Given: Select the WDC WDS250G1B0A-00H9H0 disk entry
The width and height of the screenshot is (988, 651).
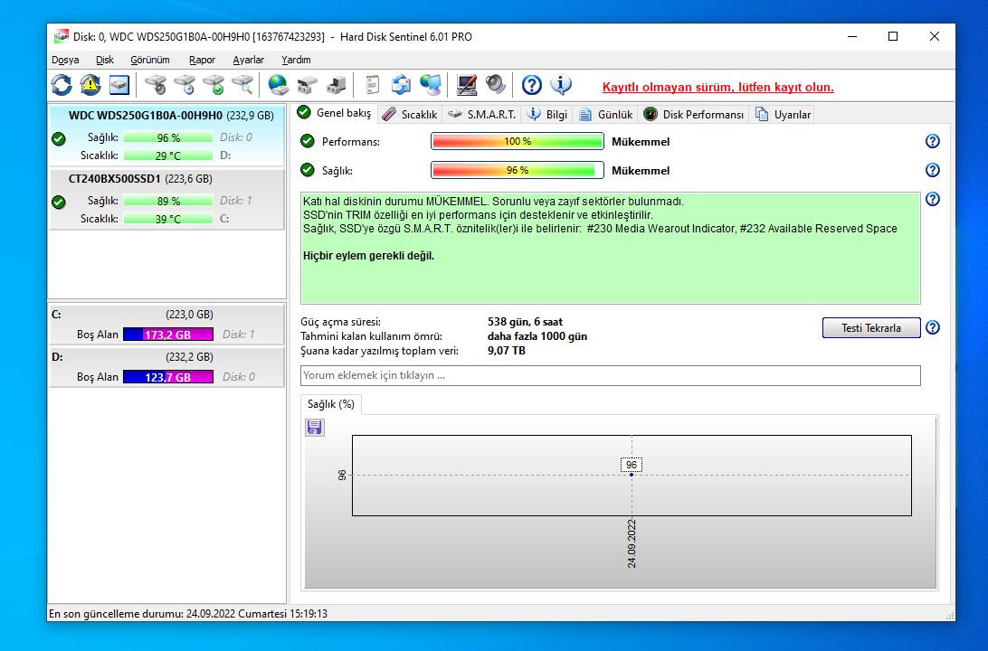Looking at the screenshot, I should (x=166, y=135).
